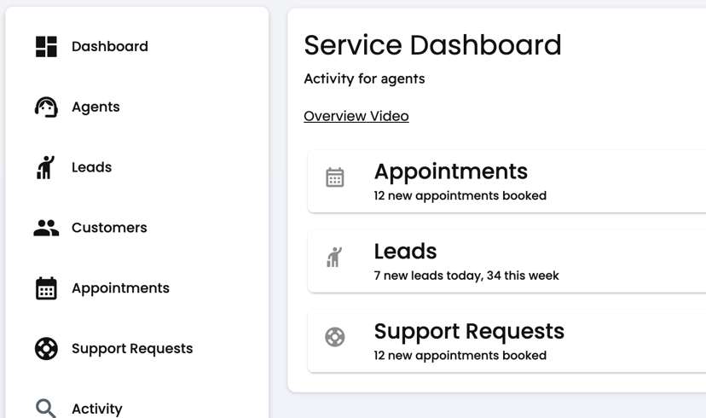Open the Overview Video link
The height and width of the screenshot is (418, 706).
click(356, 116)
